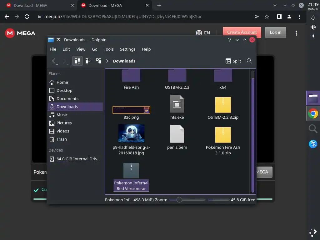
Task: Go back with Dolphin's back arrow
Action: click(54, 61)
